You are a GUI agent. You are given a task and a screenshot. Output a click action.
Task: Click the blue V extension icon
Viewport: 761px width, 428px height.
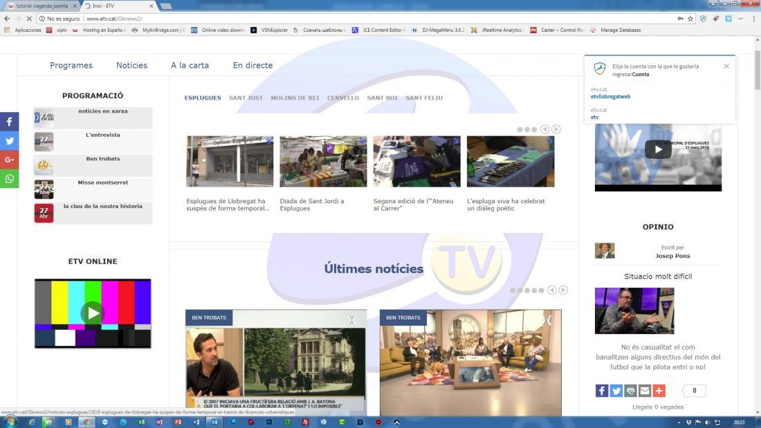728,19
